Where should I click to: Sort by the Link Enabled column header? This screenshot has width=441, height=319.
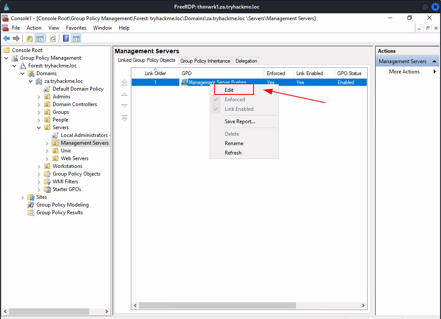point(314,73)
